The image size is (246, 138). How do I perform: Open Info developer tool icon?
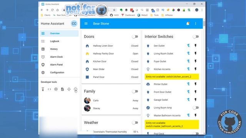(x=75, y=89)
